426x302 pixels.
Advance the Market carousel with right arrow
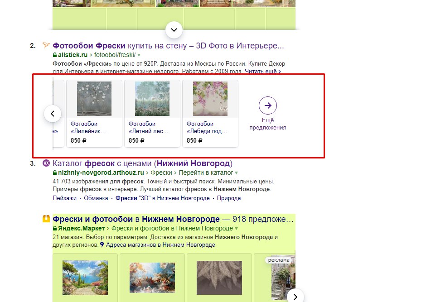(295, 297)
